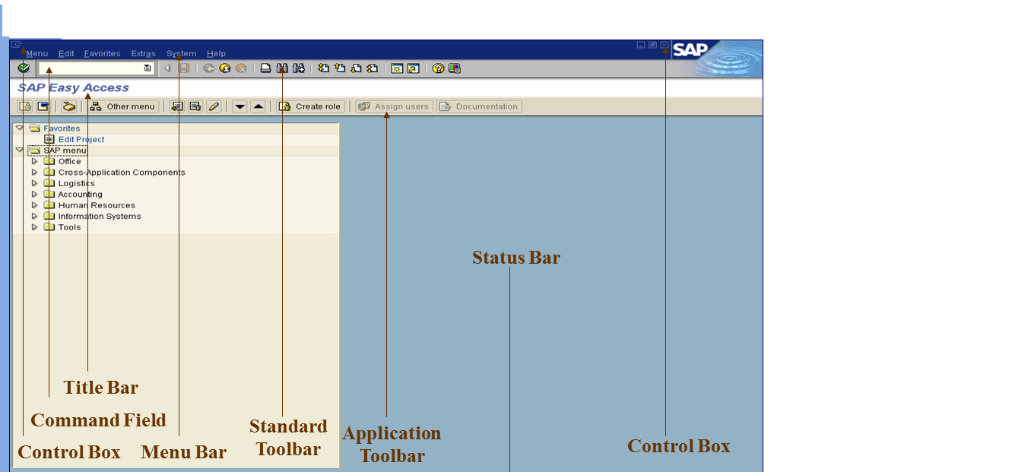1034x472 pixels.
Task: Open the Extras menu
Action: point(143,53)
